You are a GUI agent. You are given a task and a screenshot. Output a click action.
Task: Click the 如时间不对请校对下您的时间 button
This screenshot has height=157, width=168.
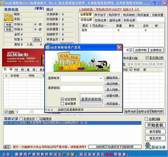click(115, 147)
